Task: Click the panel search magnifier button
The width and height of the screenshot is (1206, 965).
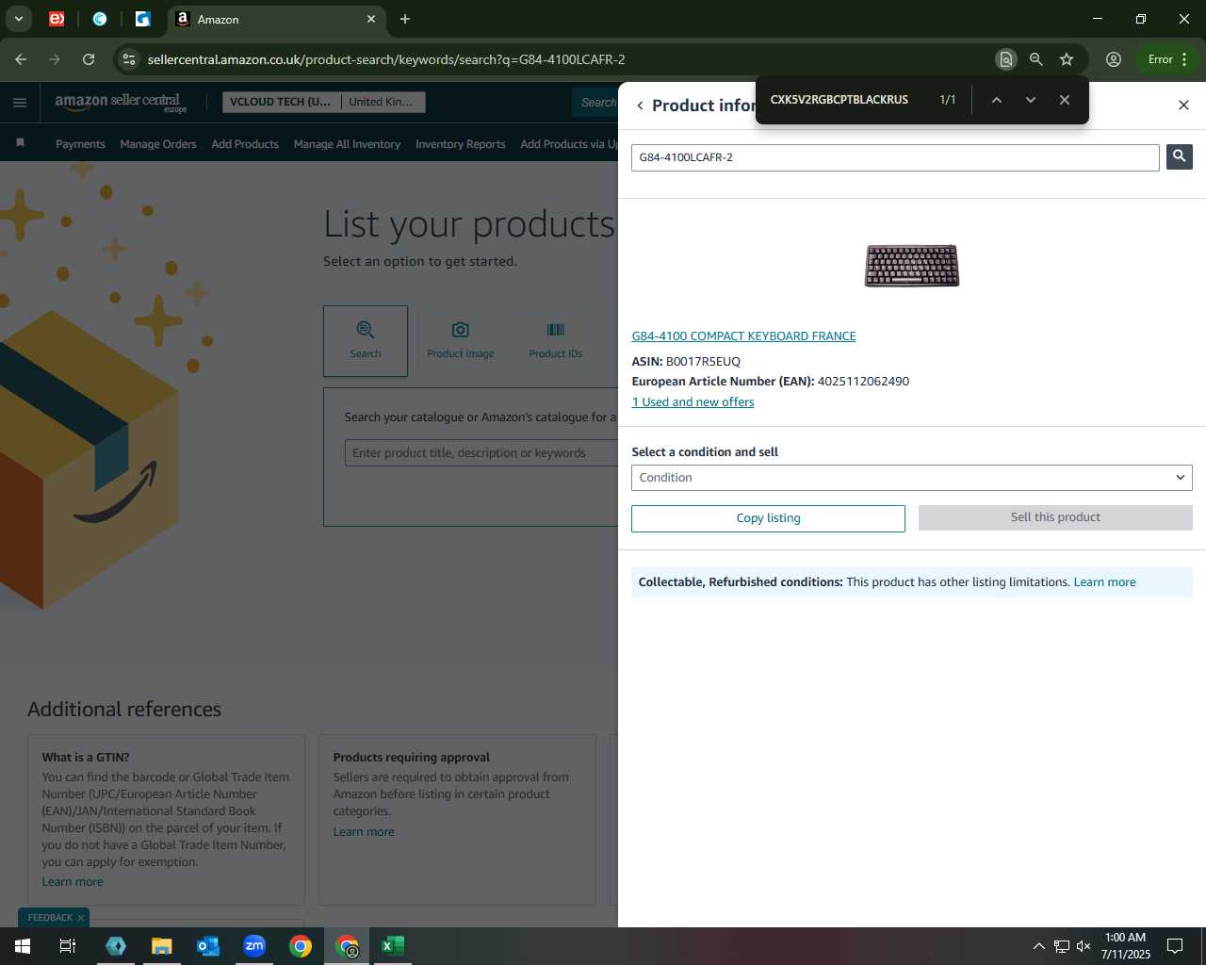Action: pos(1180,156)
